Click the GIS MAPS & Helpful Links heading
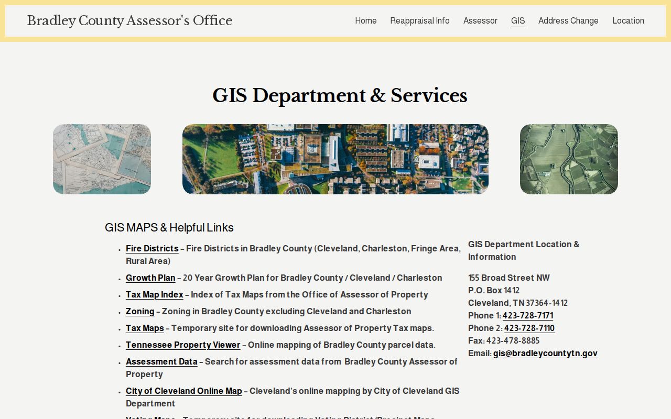Screen dimensions: 671x419 [169, 228]
